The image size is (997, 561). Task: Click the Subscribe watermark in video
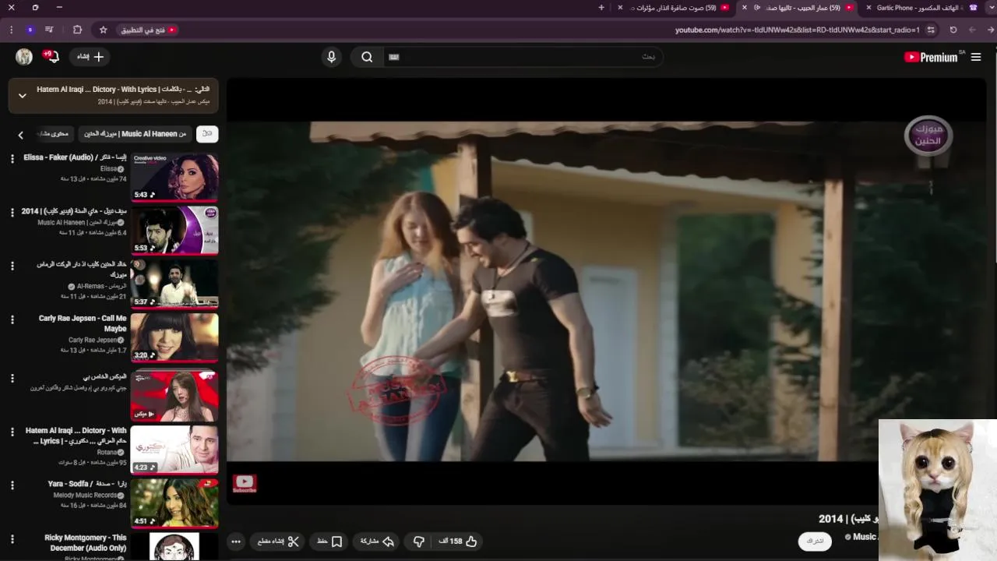245,484
